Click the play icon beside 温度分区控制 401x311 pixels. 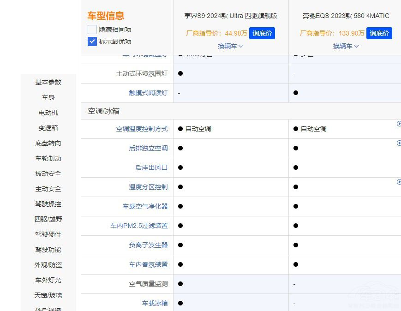point(399,181)
